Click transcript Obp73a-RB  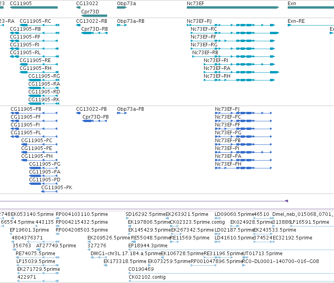click(131, 21)
